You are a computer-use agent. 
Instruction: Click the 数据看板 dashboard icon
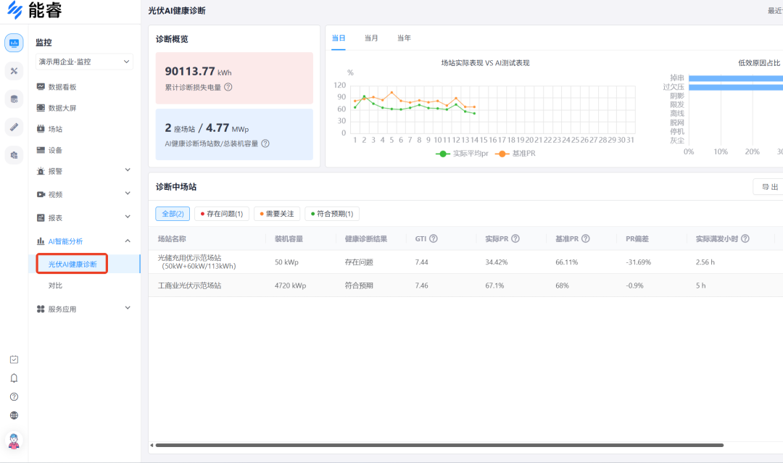41,86
